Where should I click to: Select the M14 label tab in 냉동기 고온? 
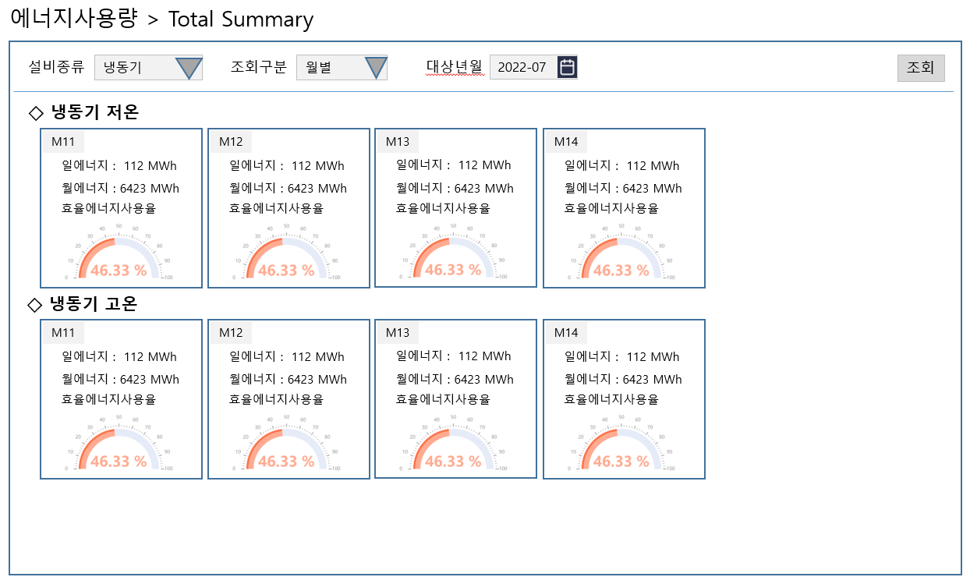click(x=566, y=332)
